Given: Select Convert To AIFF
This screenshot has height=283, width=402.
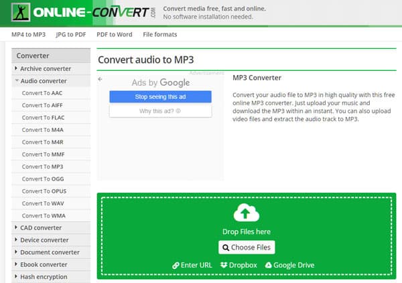Looking at the screenshot, I should click(51, 105).
